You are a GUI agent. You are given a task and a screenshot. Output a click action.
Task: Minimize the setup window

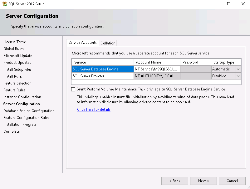click(x=215, y=4)
